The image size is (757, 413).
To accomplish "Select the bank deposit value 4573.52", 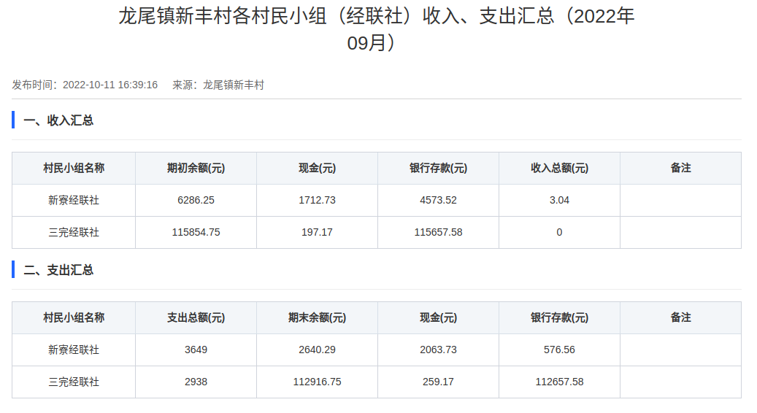I will pos(439,200).
